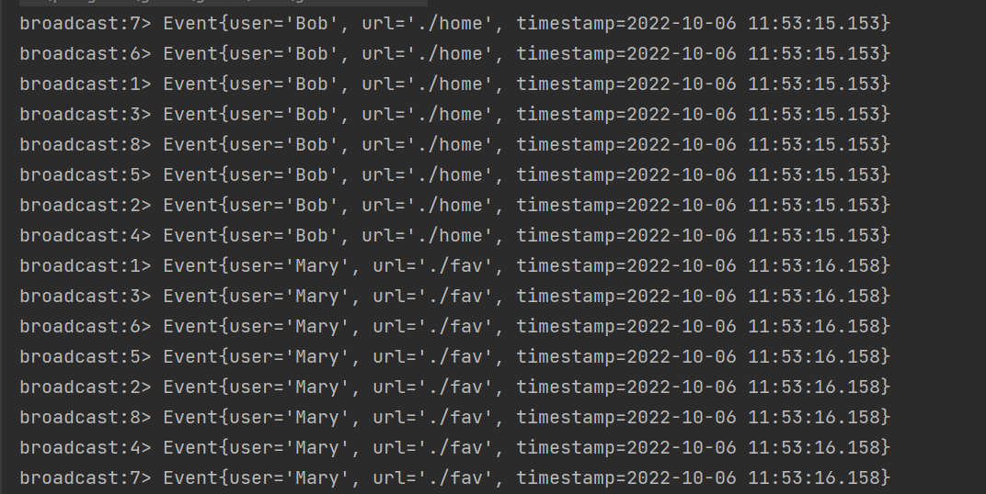Click the broadcast:1 Mary ./fav line
986x494 pixels.
tap(454, 266)
